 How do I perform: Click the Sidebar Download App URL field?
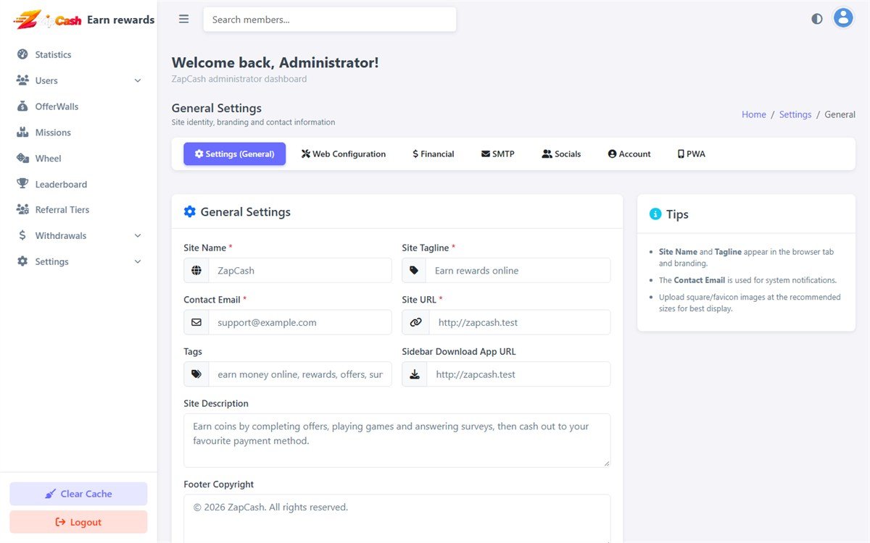[518, 374]
